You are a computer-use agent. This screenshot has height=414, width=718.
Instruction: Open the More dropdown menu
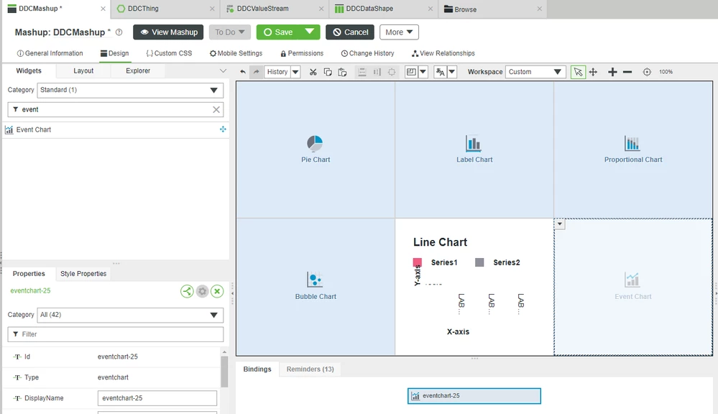coord(399,32)
